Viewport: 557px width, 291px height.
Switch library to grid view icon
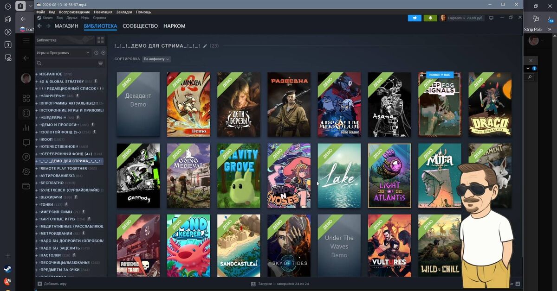tap(100, 40)
